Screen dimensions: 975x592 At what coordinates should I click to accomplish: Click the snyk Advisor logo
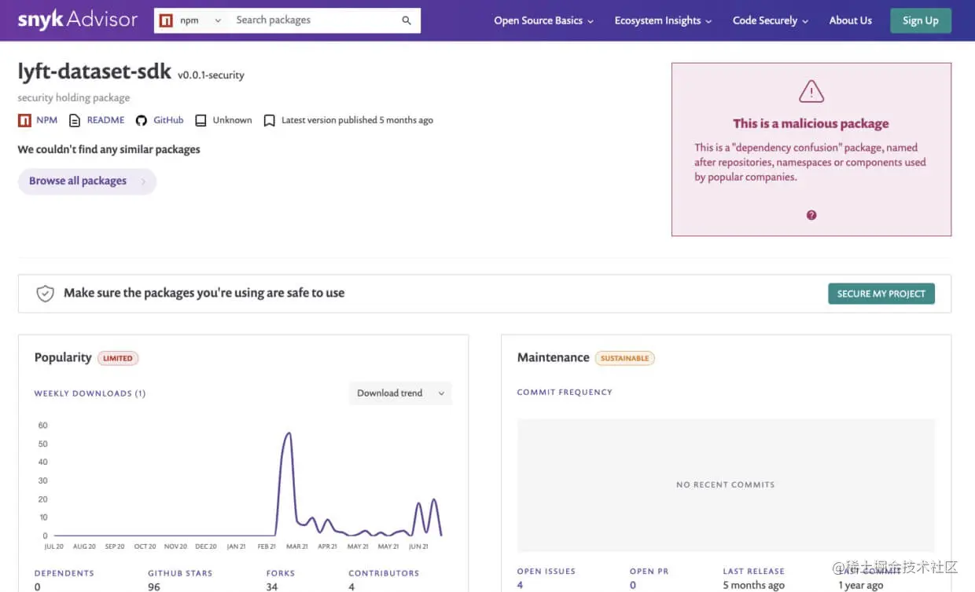(76, 20)
